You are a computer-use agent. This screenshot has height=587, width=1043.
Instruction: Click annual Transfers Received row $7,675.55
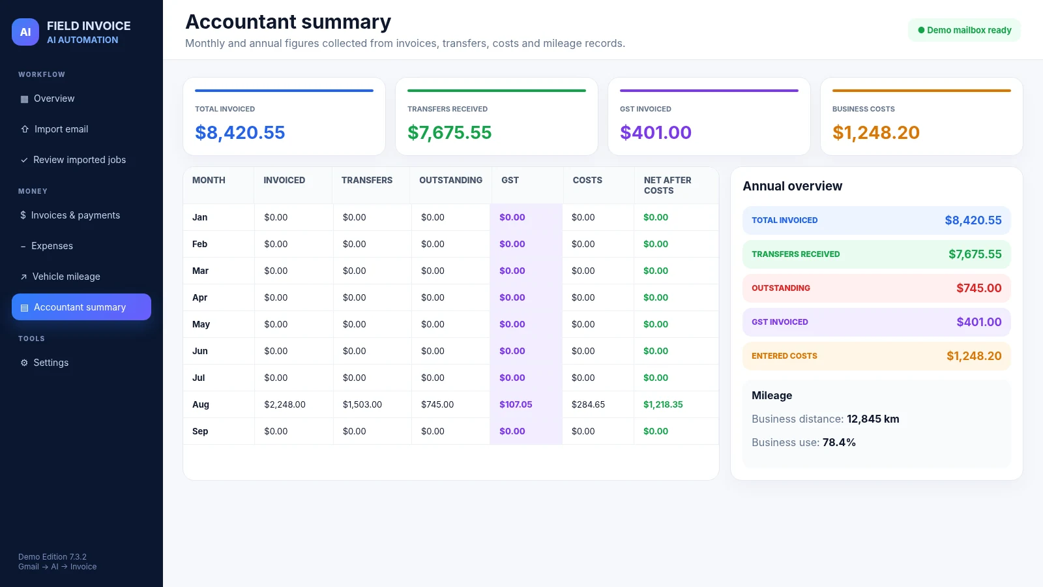tap(877, 254)
